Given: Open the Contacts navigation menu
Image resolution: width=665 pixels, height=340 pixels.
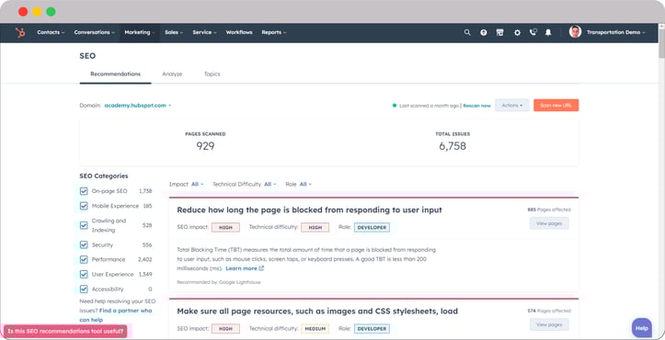Looking at the screenshot, I should tap(51, 32).
